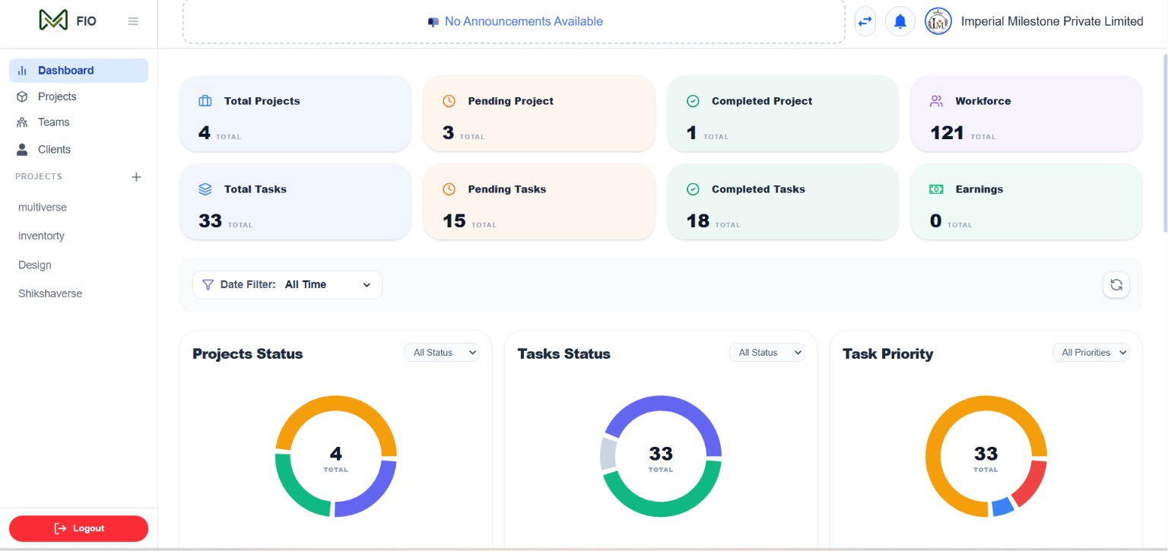Click the Logout button
1168x551 pixels.
[x=78, y=528]
